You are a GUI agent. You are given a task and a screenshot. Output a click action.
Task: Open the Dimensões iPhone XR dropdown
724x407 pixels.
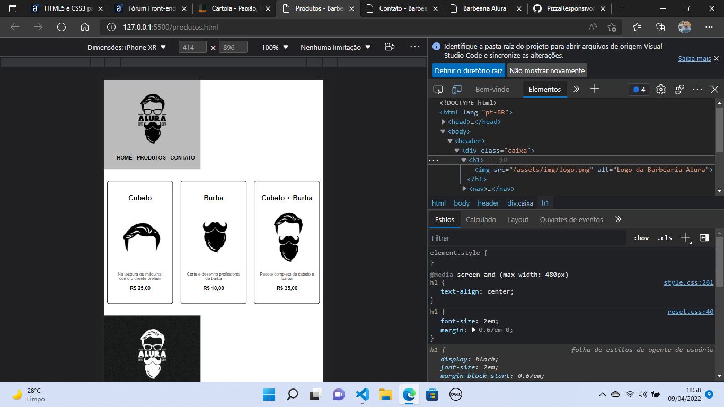[x=127, y=47]
